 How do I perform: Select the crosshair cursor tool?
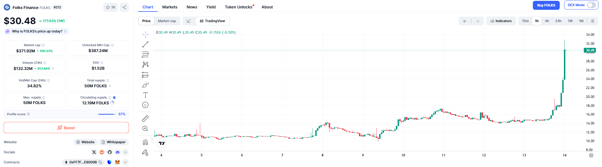145,34
